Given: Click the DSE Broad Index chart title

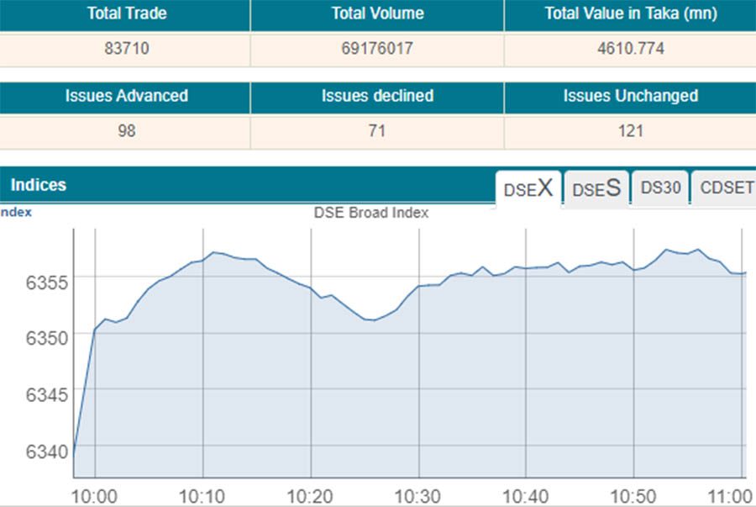Looking at the screenshot, I should 371,213.
